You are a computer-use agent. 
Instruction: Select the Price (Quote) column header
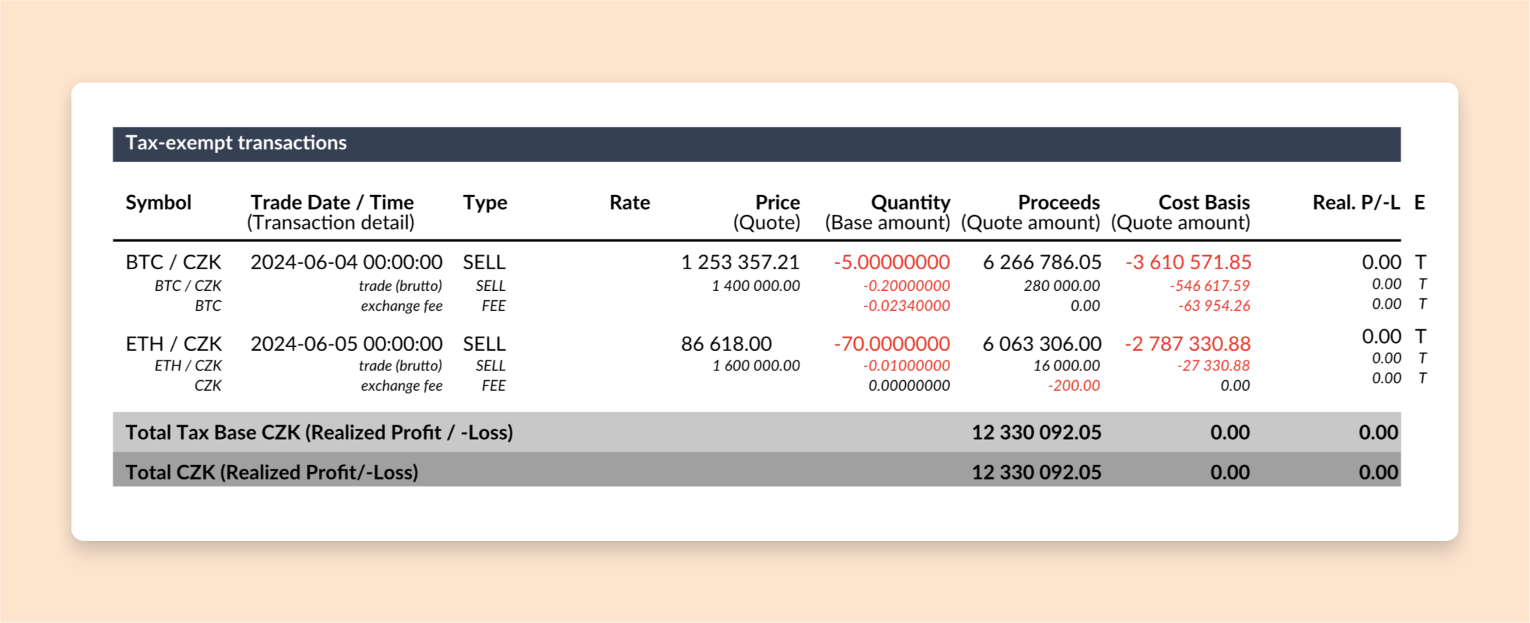point(767,212)
